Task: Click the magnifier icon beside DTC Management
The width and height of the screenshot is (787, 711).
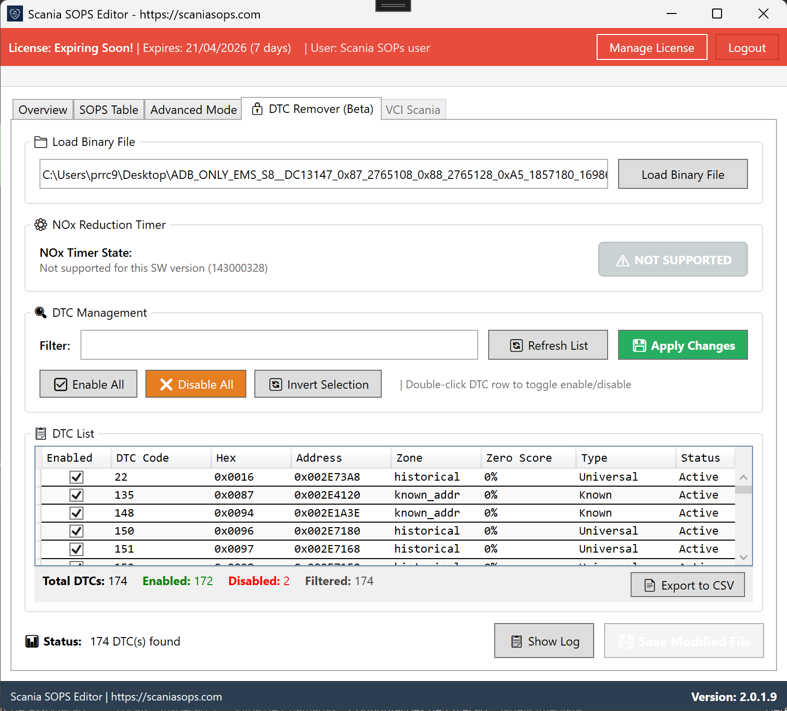Action: coord(40,313)
